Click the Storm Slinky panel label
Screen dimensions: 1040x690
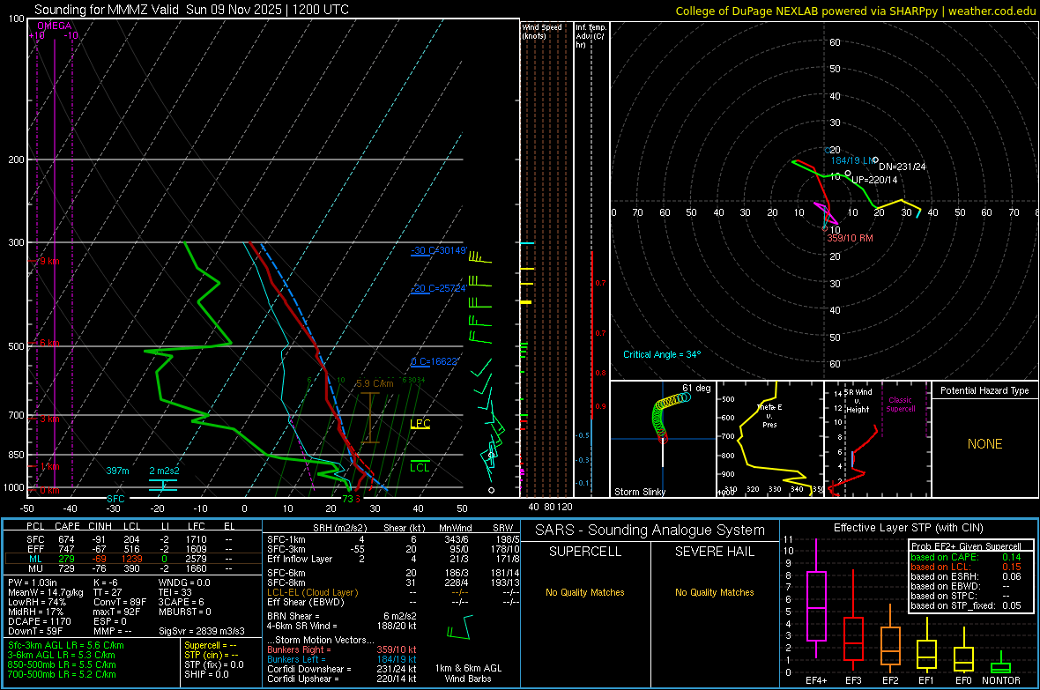[x=639, y=492]
